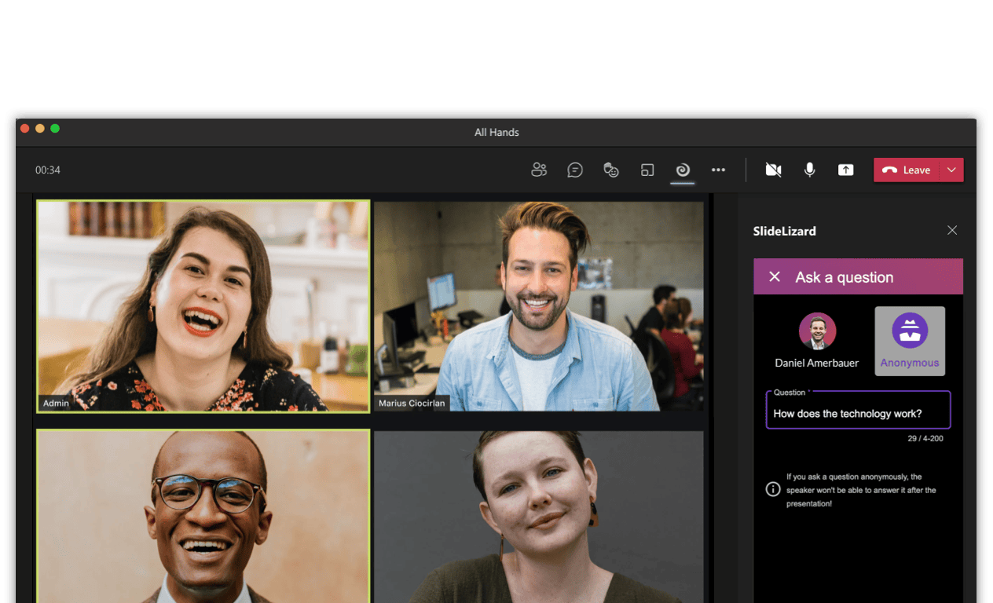Image resolution: width=993 pixels, height=603 pixels.
Task: Open the rooms icon in toolbar
Action: (x=647, y=170)
